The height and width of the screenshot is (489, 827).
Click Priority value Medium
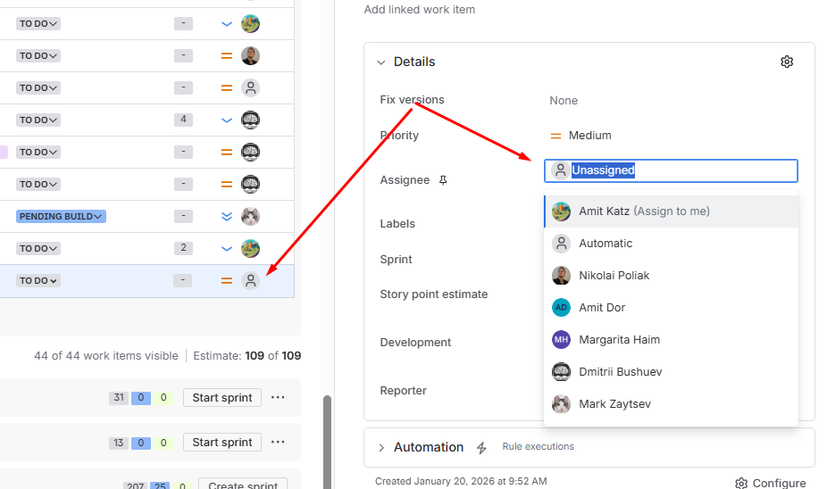pos(589,136)
